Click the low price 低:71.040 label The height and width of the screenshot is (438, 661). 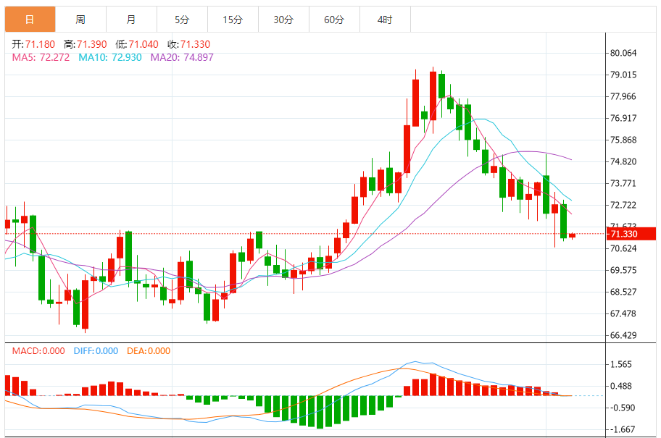[137, 44]
